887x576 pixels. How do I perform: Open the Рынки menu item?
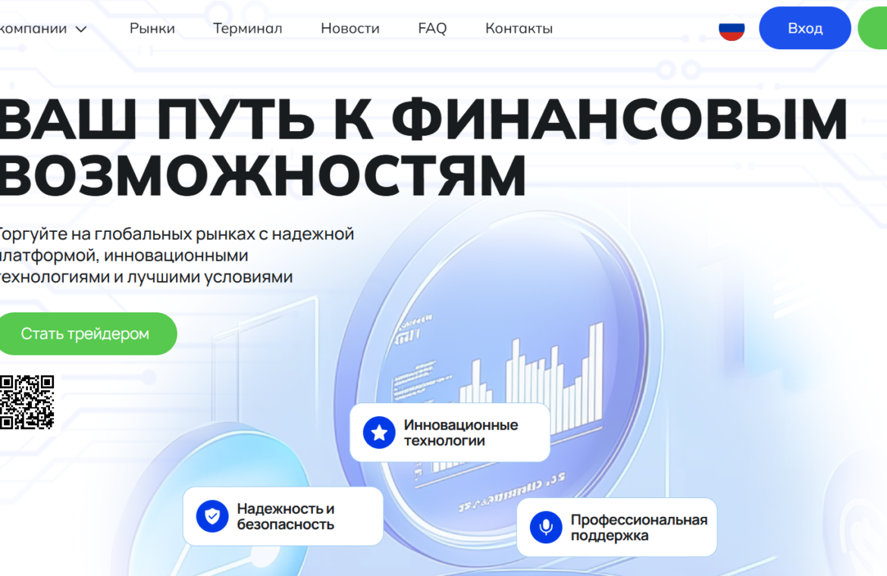(152, 28)
